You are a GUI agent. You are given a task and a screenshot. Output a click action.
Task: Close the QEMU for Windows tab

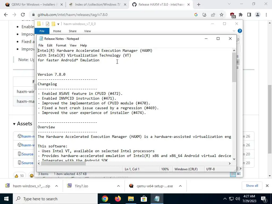tap(62, 5)
